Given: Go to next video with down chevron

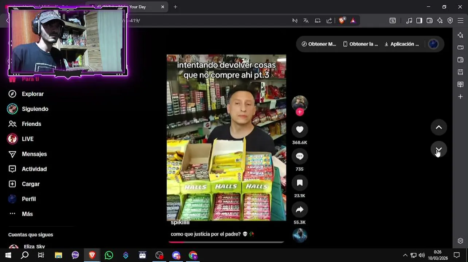Looking at the screenshot, I should click(x=439, y=150).
